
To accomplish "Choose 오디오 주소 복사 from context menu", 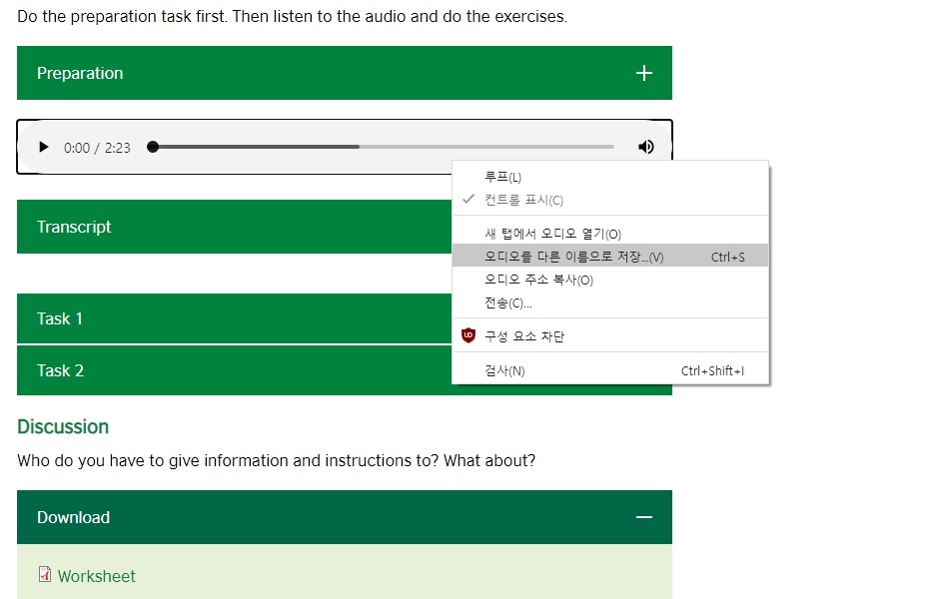I will [x=610, y=280].
